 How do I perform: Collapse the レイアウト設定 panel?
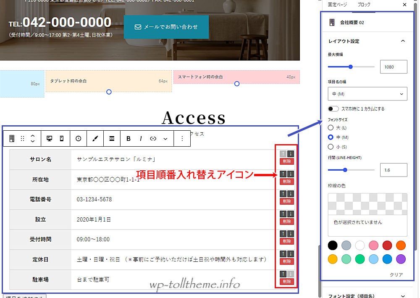click(x=403, y=41)
